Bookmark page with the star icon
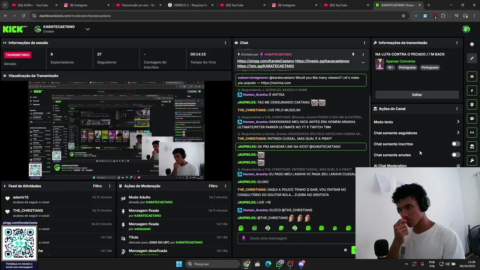This screenshot has height=270, width=480. click(x=403, y=16)
